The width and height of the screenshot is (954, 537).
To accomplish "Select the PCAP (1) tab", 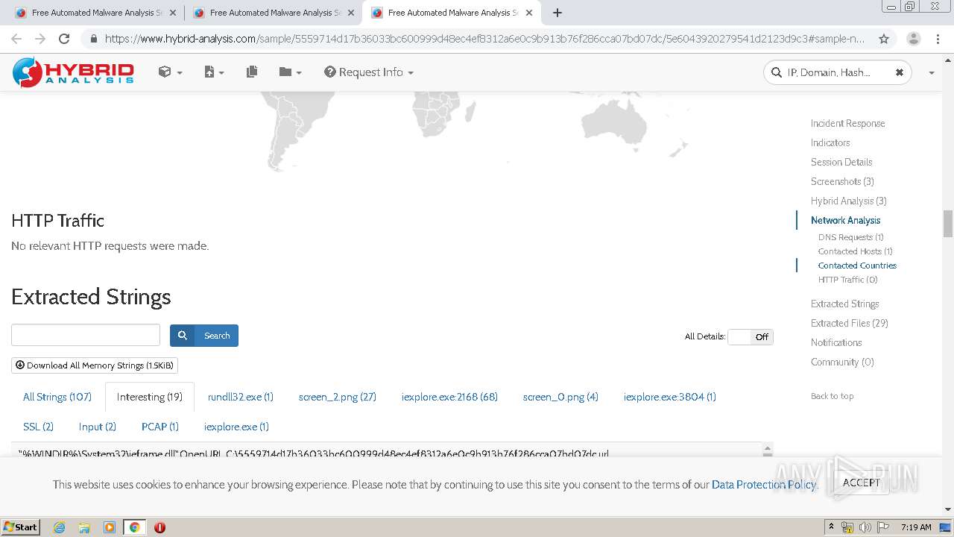I will tap(160, 427).
